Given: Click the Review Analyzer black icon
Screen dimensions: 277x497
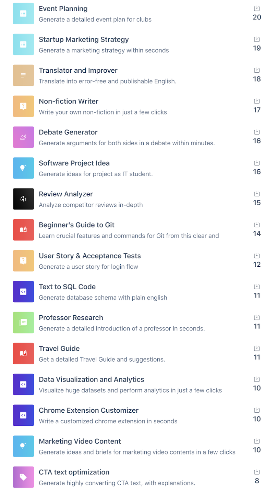Looking at the screenshot, I should (x=23, y=199).
